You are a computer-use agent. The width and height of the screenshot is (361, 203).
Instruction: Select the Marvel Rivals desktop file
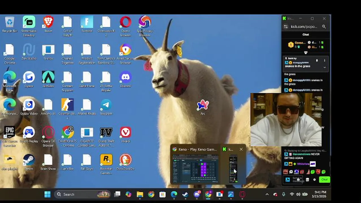tap(87, 107)
